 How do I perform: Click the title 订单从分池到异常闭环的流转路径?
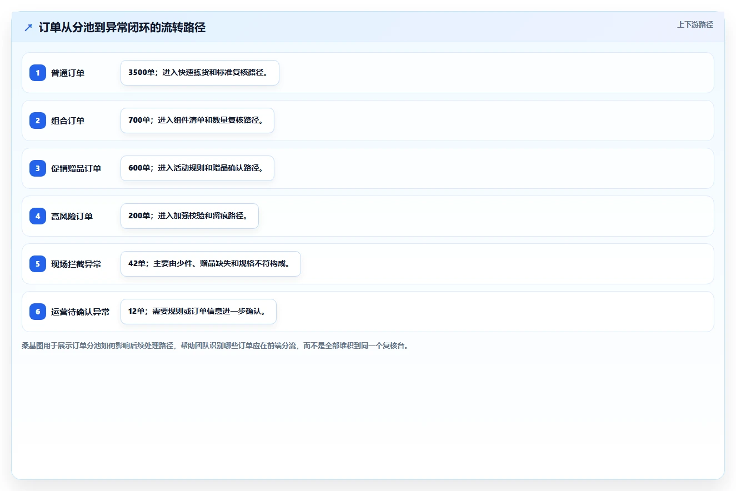[x=122, y=28]
